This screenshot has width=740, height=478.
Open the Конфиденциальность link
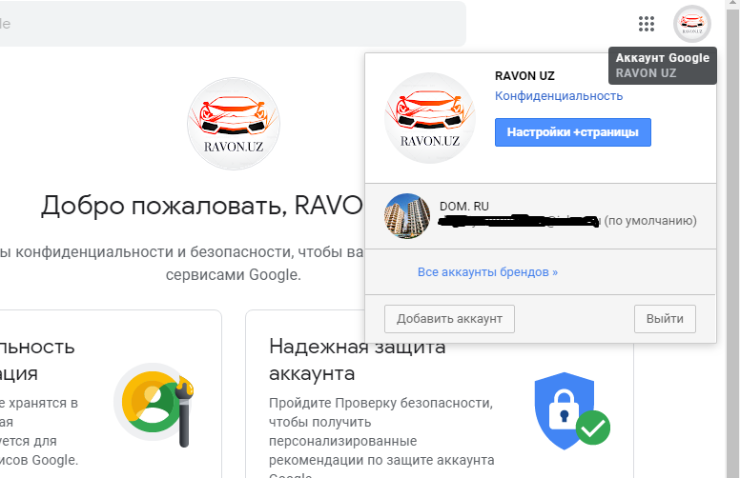pos(559,95)
